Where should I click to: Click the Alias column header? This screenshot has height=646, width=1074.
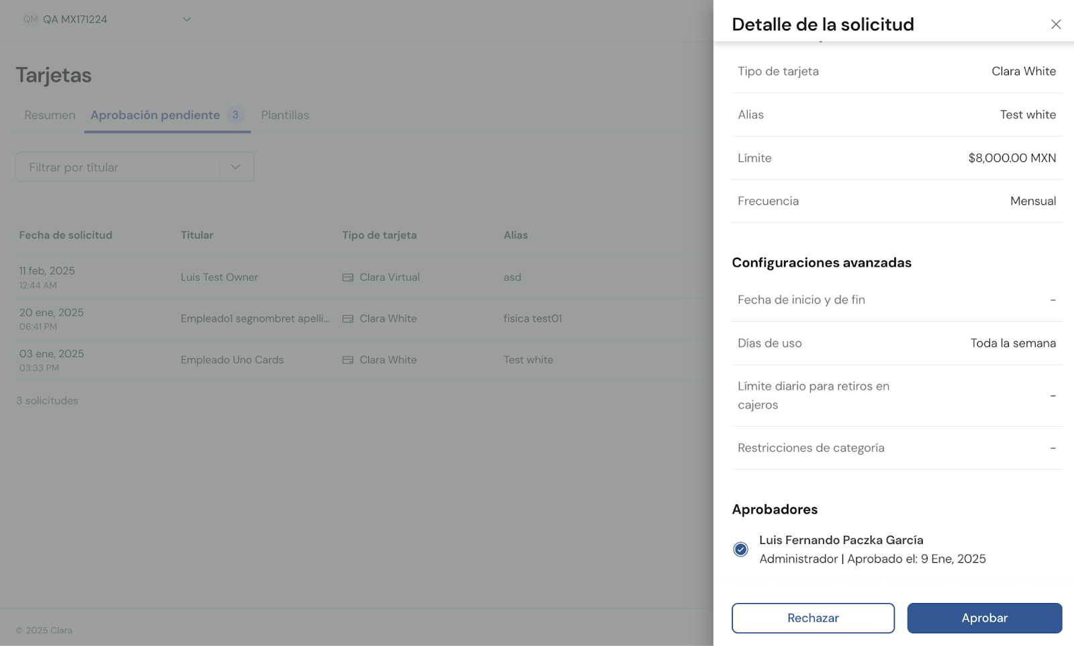(x=516, y=235)
